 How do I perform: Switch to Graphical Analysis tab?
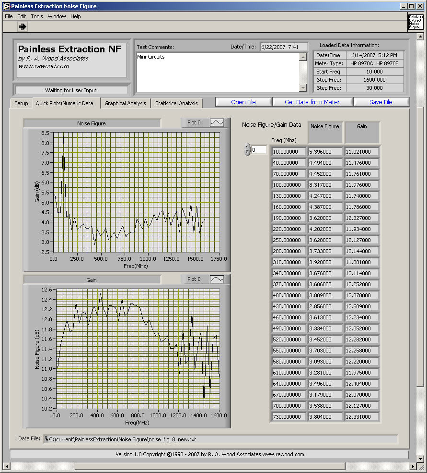125,103
